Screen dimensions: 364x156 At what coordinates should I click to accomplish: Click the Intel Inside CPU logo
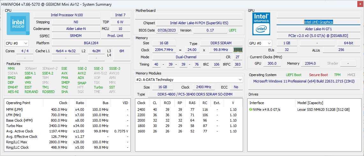(18, 24)
